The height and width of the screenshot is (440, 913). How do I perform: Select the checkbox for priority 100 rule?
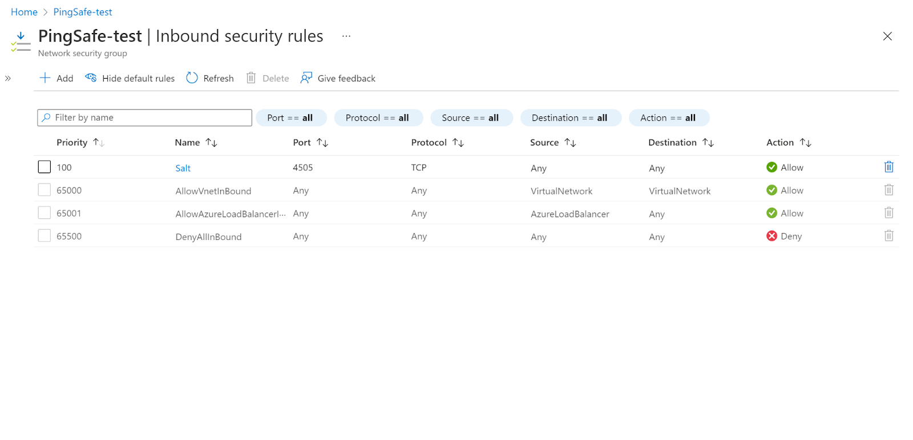(45, 167)
